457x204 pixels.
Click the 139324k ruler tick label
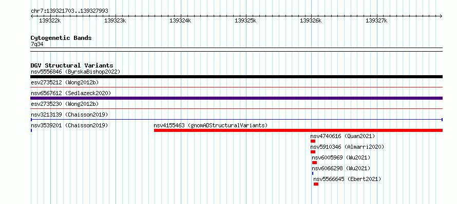[x=180, y=21]
